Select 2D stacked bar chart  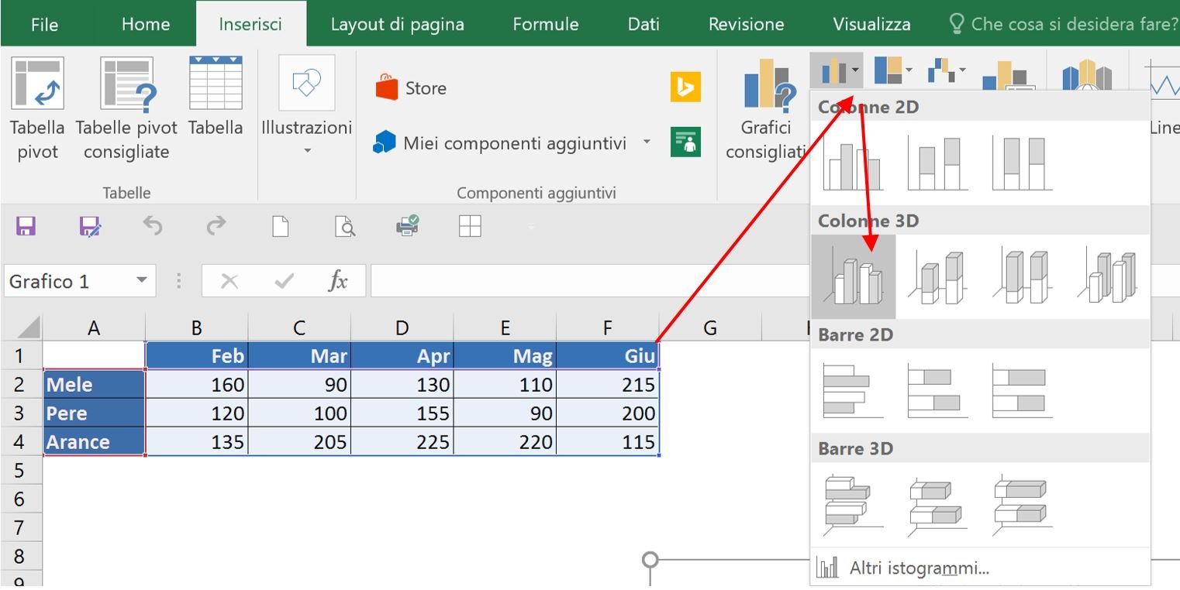tap(937, 389)
